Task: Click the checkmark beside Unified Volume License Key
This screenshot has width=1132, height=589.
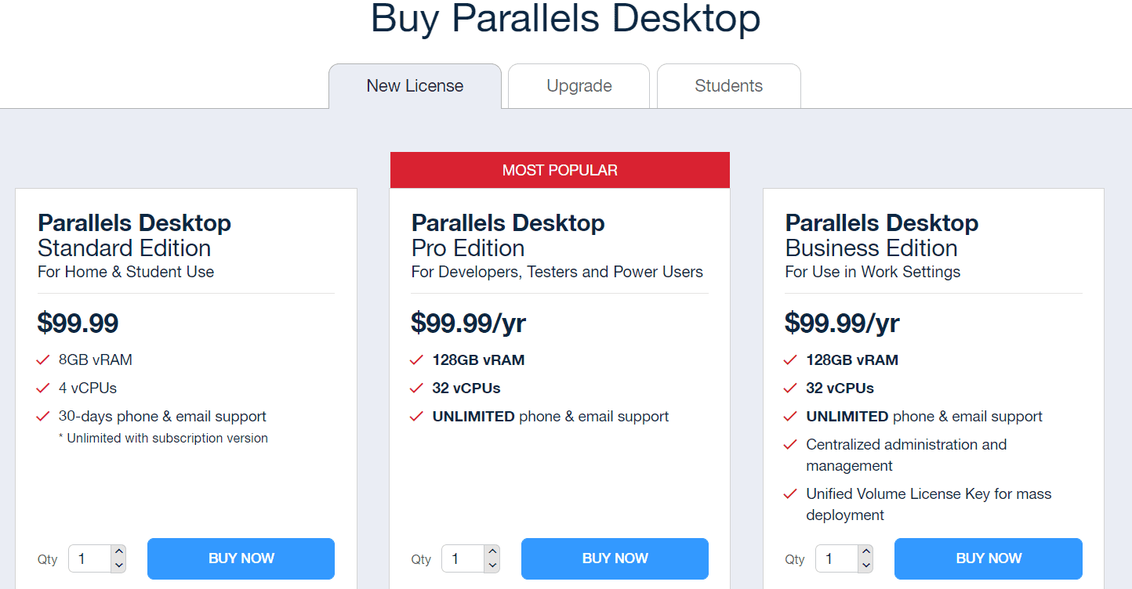Action: click(790, 494)
